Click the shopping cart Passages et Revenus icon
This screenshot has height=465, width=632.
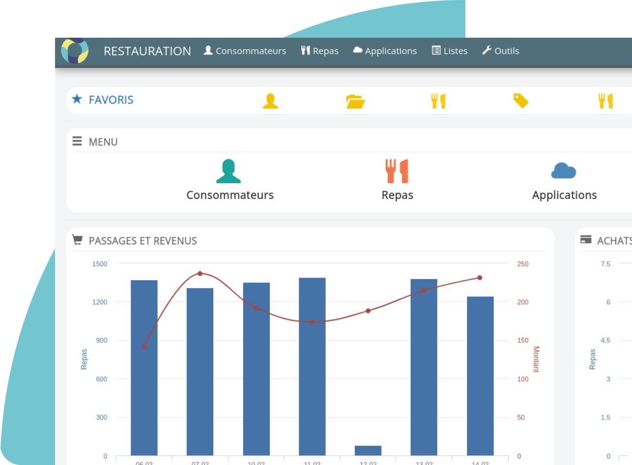tap(77, 240)
